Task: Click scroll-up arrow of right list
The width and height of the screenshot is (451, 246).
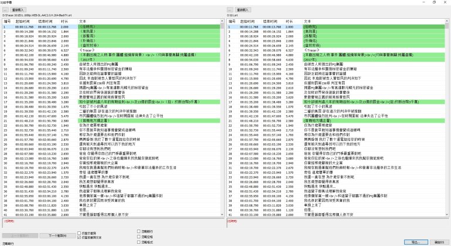Action: 447,21
